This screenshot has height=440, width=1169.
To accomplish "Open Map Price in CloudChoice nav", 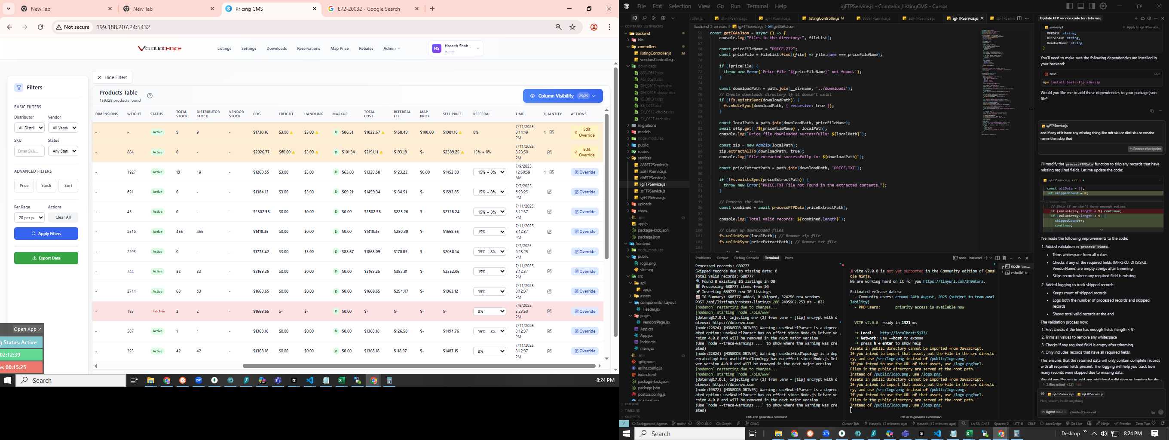I will 340,49.
